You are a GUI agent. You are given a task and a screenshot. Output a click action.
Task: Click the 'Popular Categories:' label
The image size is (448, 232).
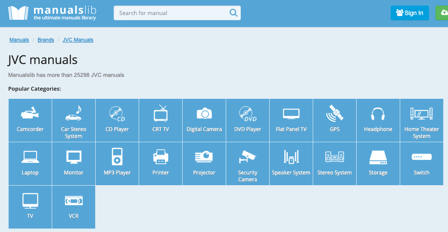[34, 89]
